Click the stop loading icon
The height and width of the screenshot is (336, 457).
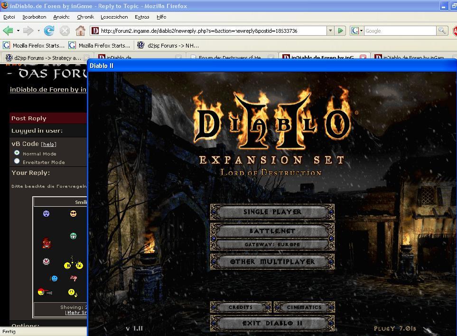pyautogui.click(x=65, y=30)
